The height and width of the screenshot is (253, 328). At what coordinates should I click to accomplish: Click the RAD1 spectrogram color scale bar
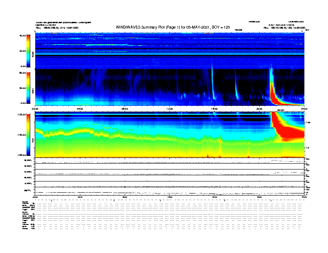coord(28,88)
